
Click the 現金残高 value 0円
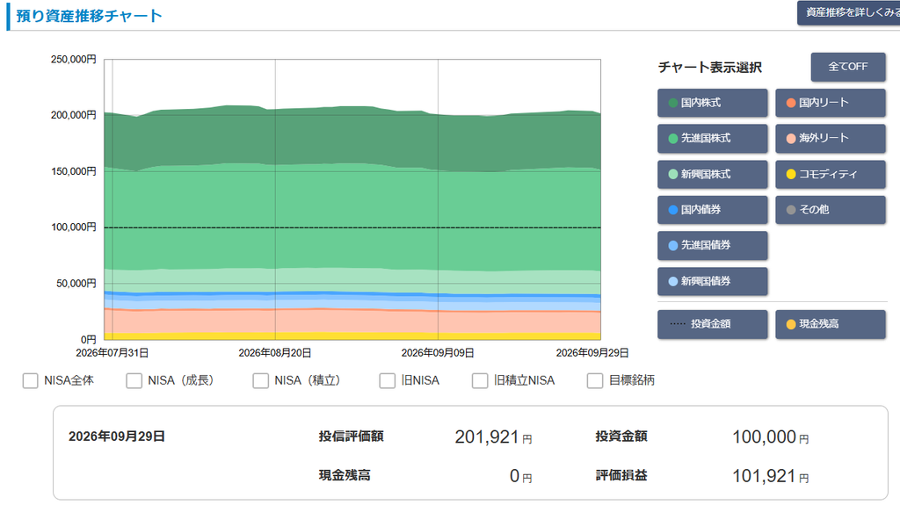pos(521,476)
